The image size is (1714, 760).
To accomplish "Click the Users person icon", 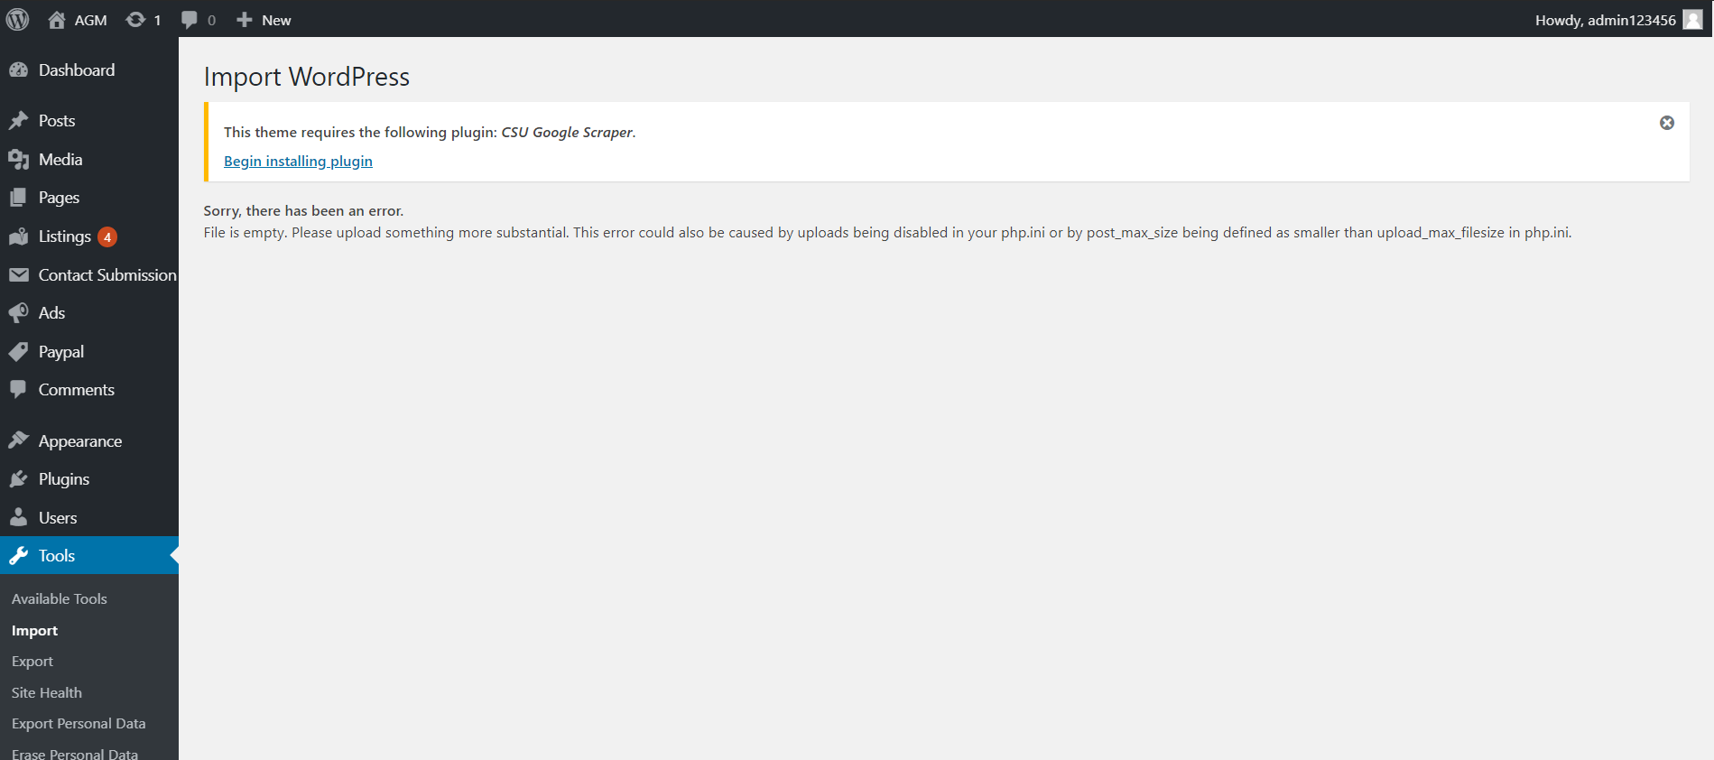I will pos(18,518).
